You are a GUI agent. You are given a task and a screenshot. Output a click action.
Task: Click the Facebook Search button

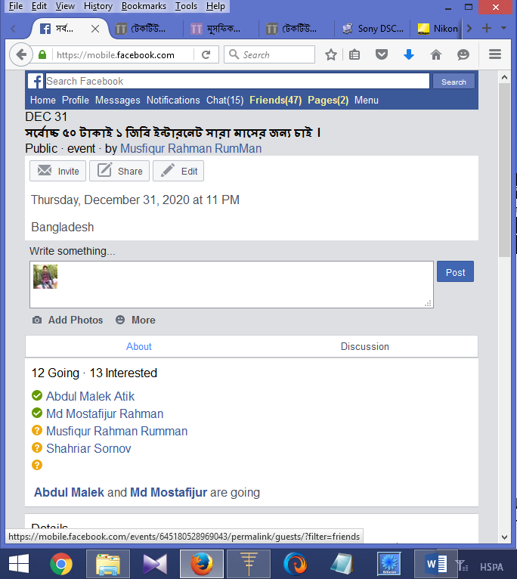[x=454, y=82]
